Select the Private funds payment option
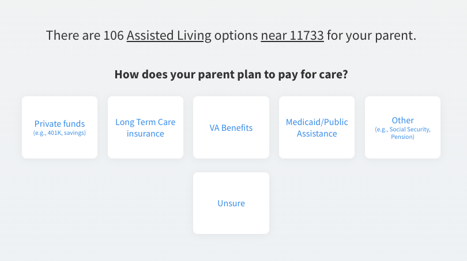The height and width of the screenshot is (261, 467). 59,127
